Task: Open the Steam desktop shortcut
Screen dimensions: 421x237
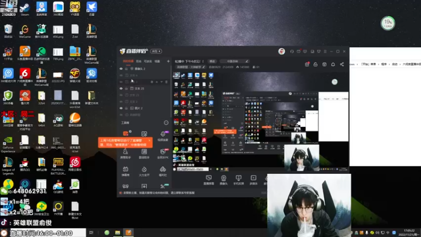Action: (x=25, y=8)
